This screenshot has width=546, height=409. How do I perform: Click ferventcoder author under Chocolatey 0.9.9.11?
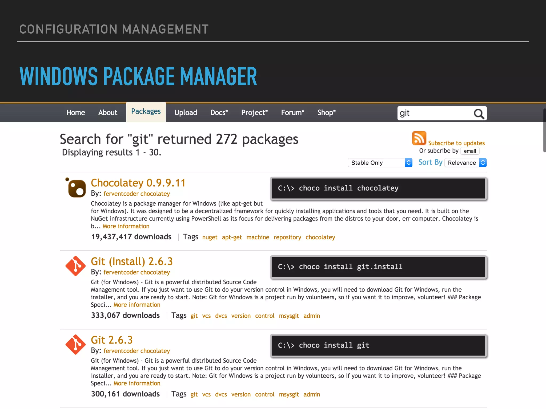(121, 194)
